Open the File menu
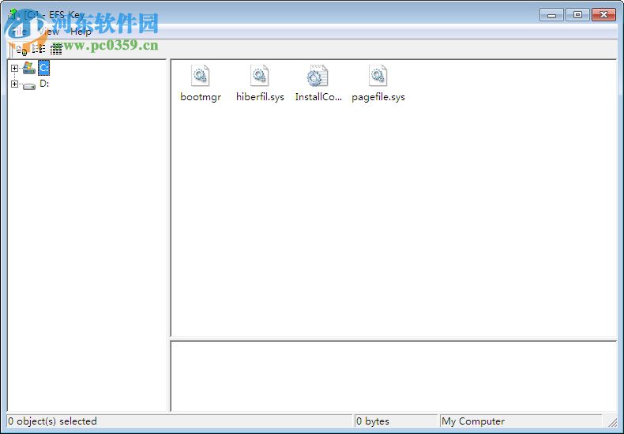 19,32
